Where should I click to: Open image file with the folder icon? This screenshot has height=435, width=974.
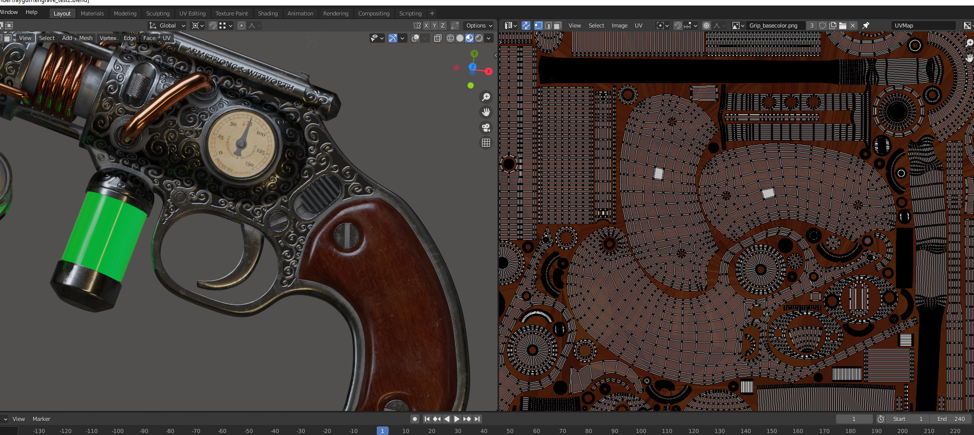pyautogui.click(x=843, y=26)
